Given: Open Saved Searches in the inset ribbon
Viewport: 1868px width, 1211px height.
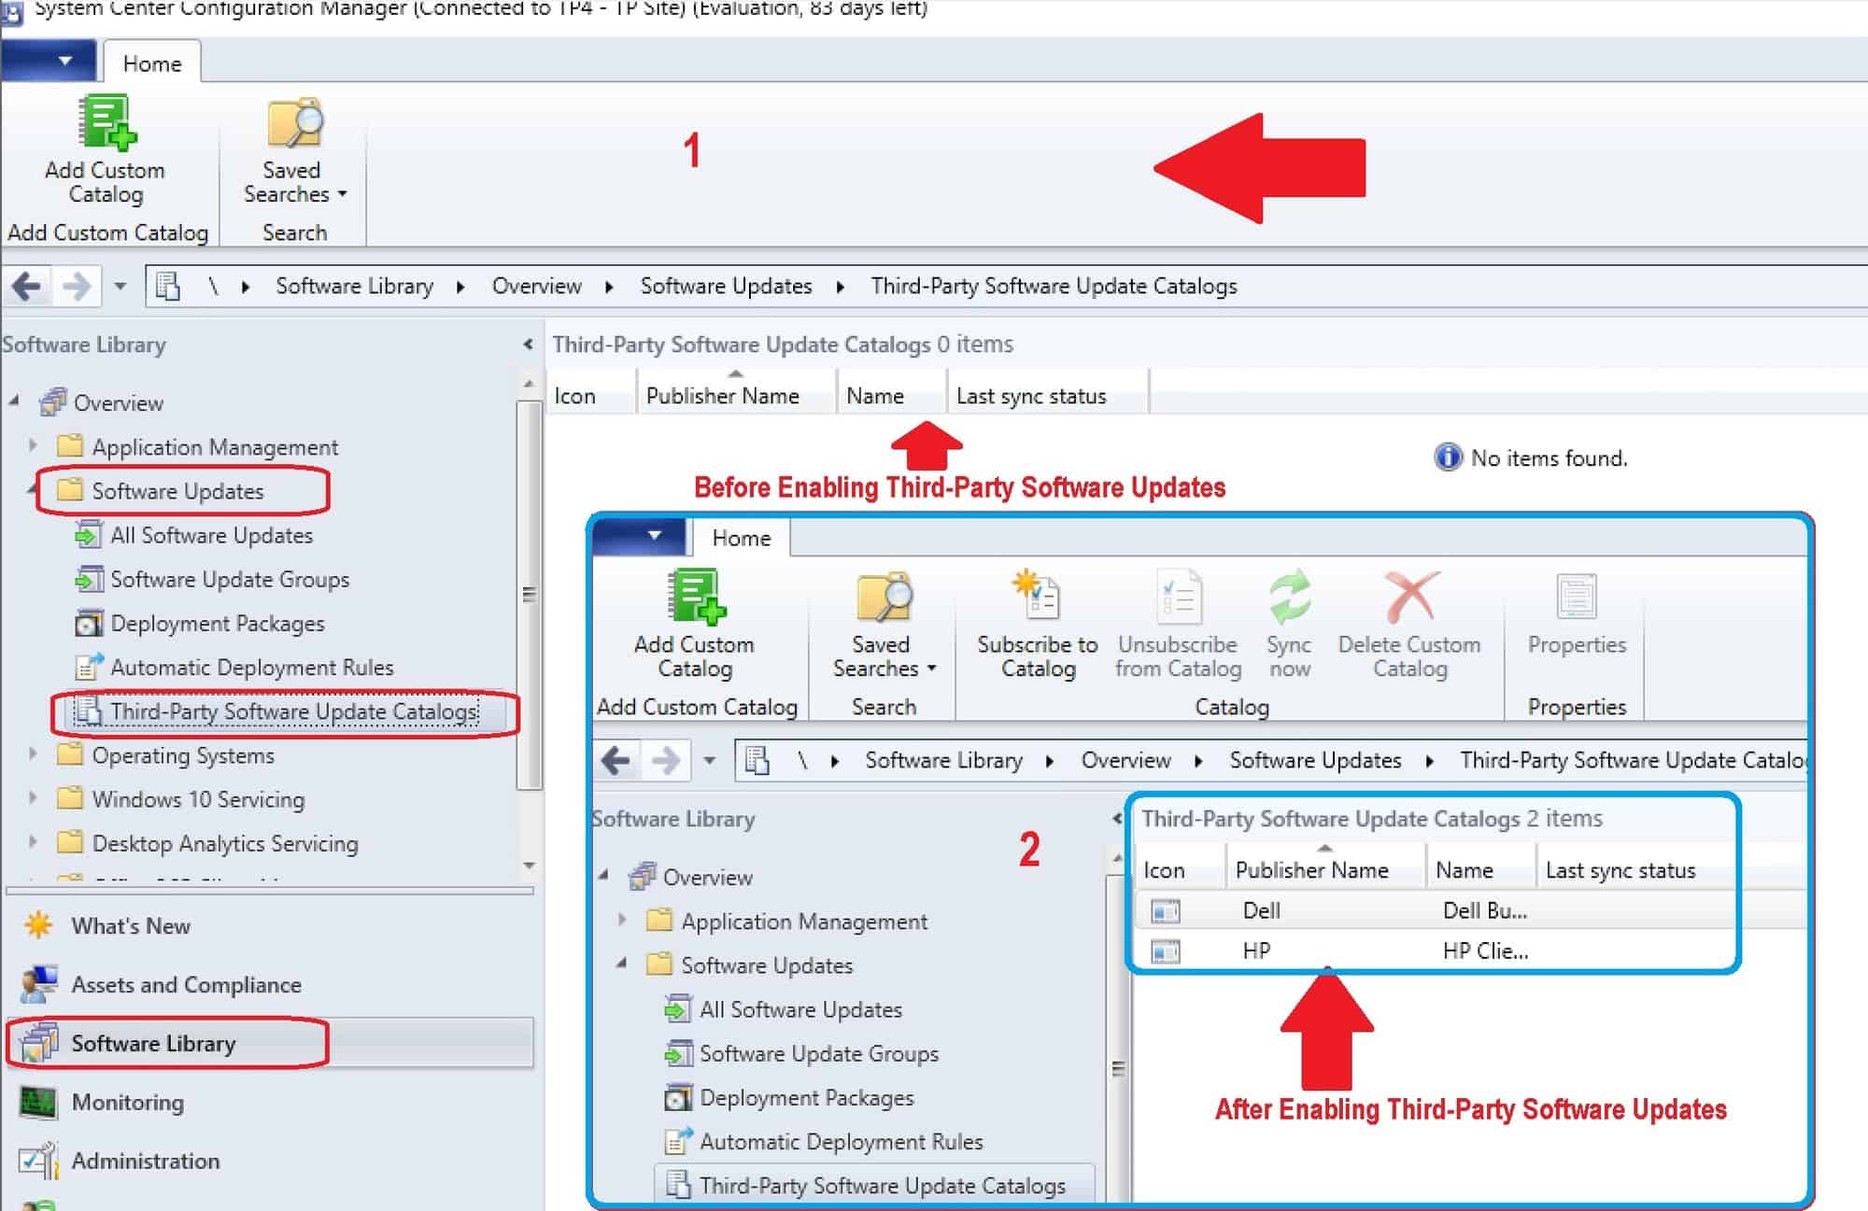Looking at the screenshot, I should 884,624.
